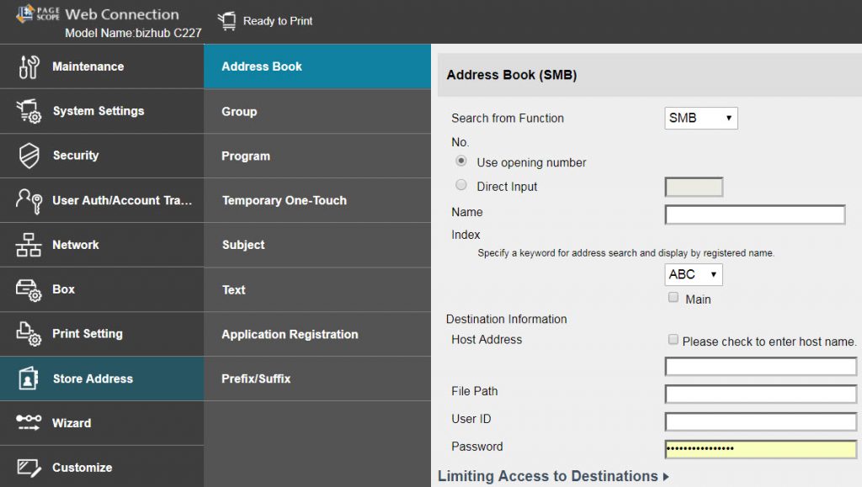Open the Group submenu item
The width and height of the screenshot is (862, 487).
pos(239,112)
